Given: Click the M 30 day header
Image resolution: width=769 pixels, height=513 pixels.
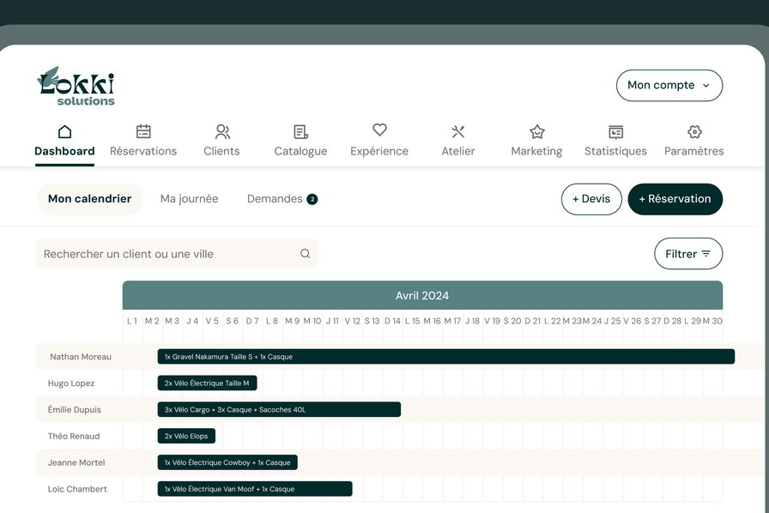Looking at the screenshot, I should coord(712,321).
